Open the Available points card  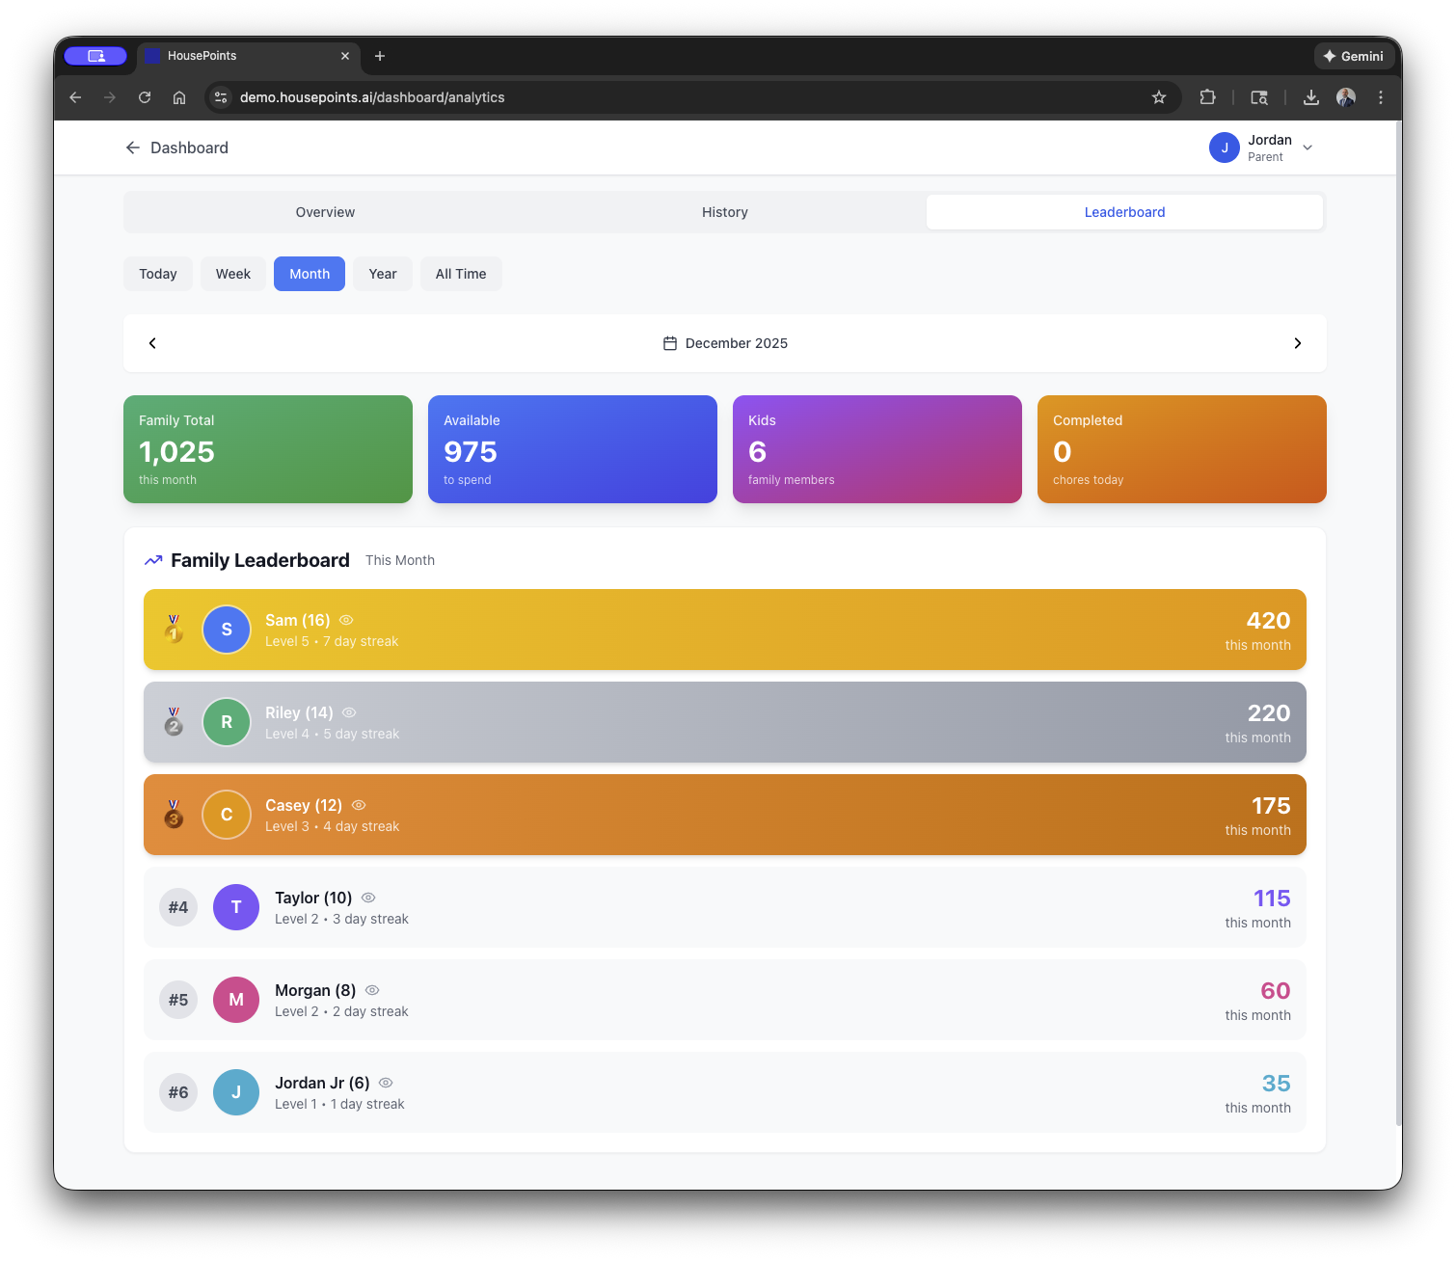pyautogui.click(x=573, y=449)
